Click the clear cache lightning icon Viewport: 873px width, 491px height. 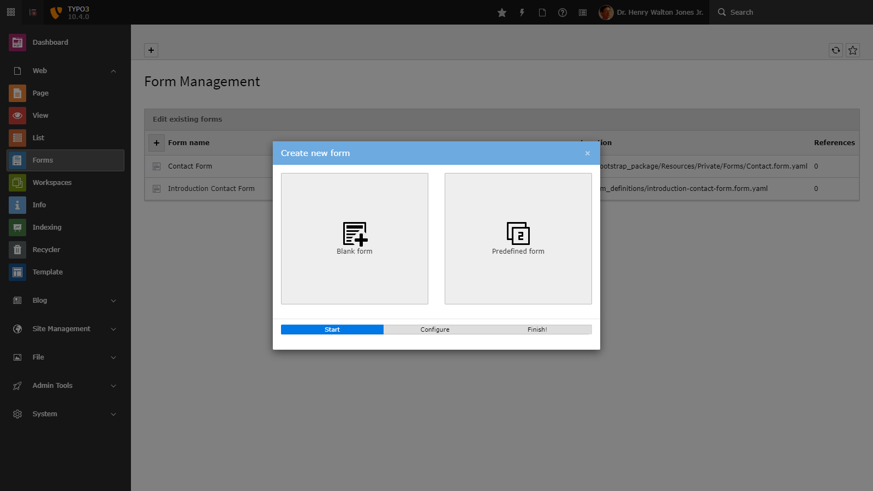tap(522, 12)
